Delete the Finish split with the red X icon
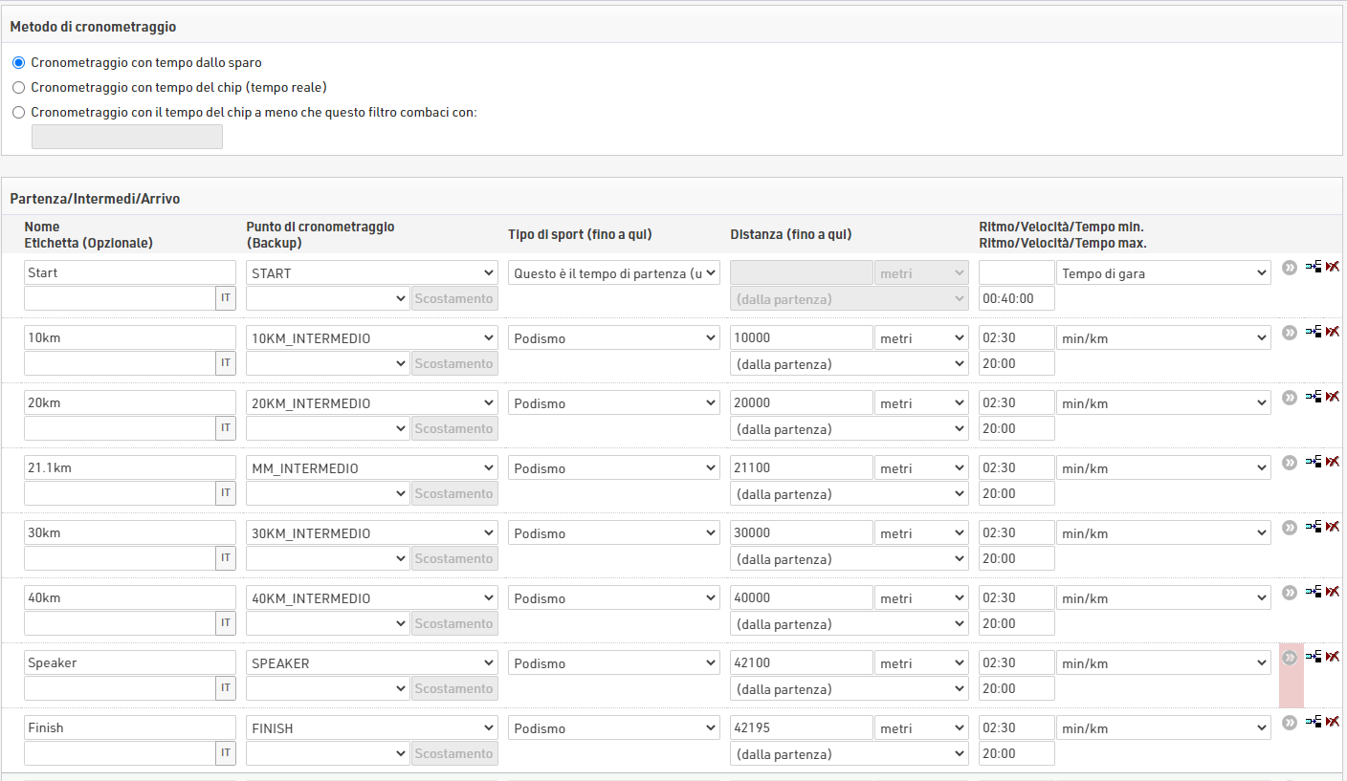 [x=1332, y=722]
